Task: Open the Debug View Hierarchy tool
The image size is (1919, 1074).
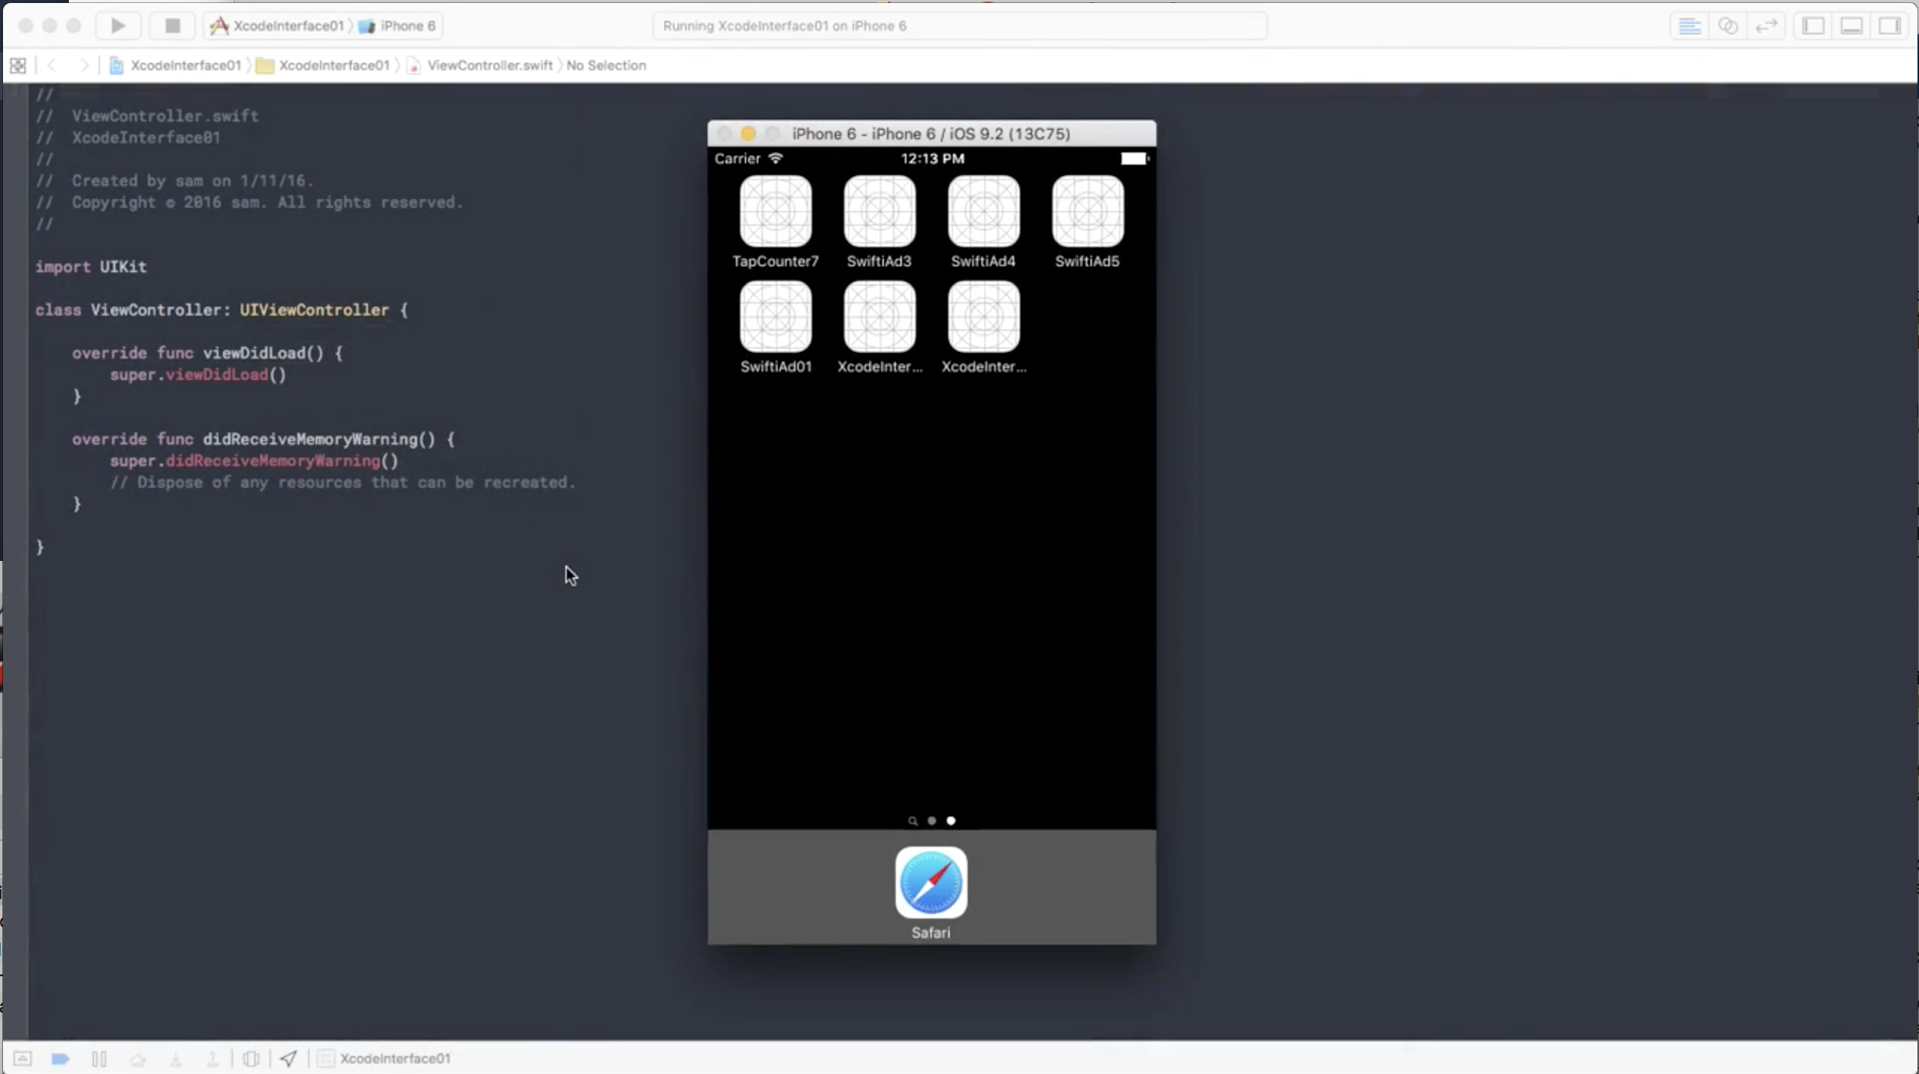Action: (x=251, y=1058)
